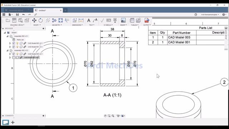This screenshot has height=129, width=229.
Task: Toggle lightbulb of CAD Model 003 under Assembly v3.1
Action: point(17,43)
